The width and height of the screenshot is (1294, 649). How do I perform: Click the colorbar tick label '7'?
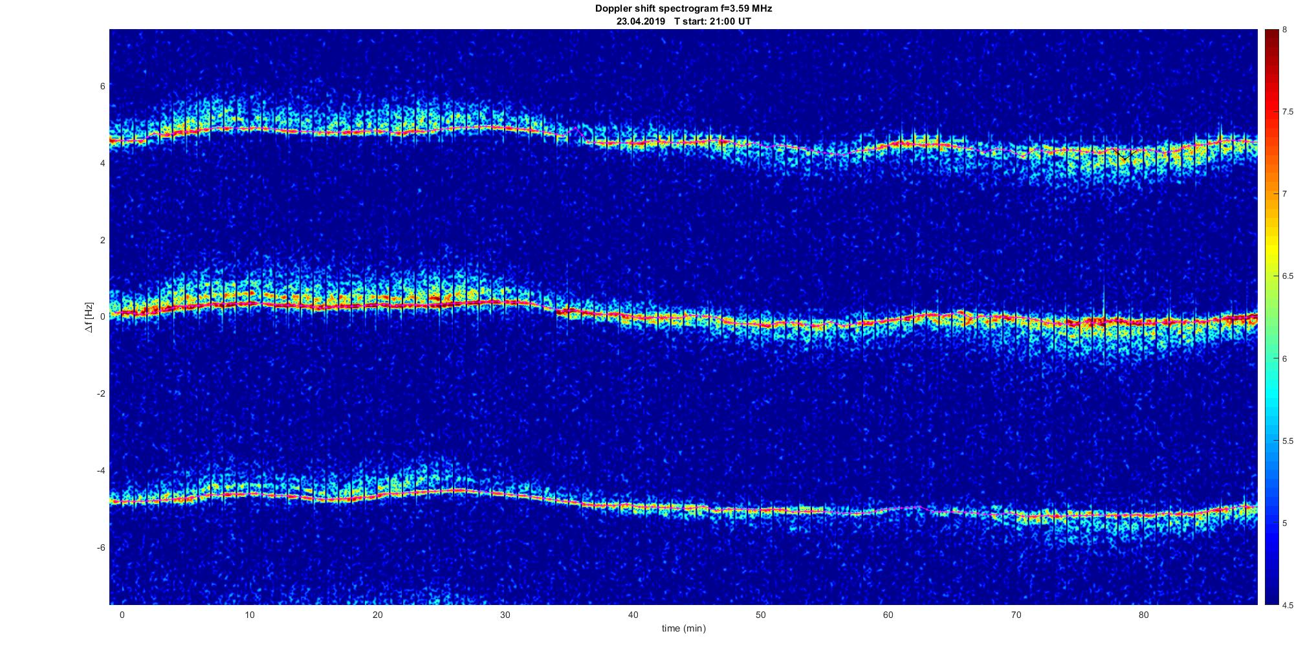1284,194
